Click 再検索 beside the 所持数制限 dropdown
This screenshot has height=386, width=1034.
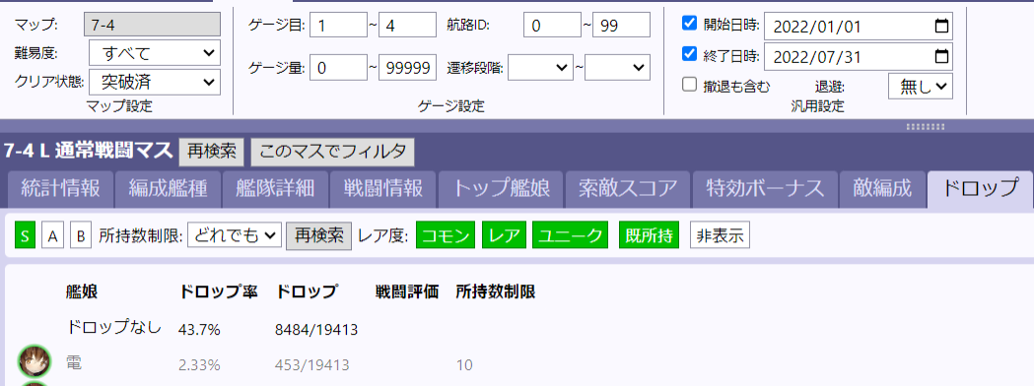tap(318, 235)
